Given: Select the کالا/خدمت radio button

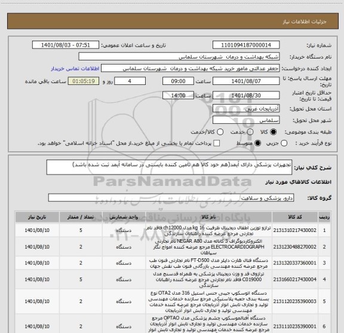Looking at the screenshot, I should 220,132.
